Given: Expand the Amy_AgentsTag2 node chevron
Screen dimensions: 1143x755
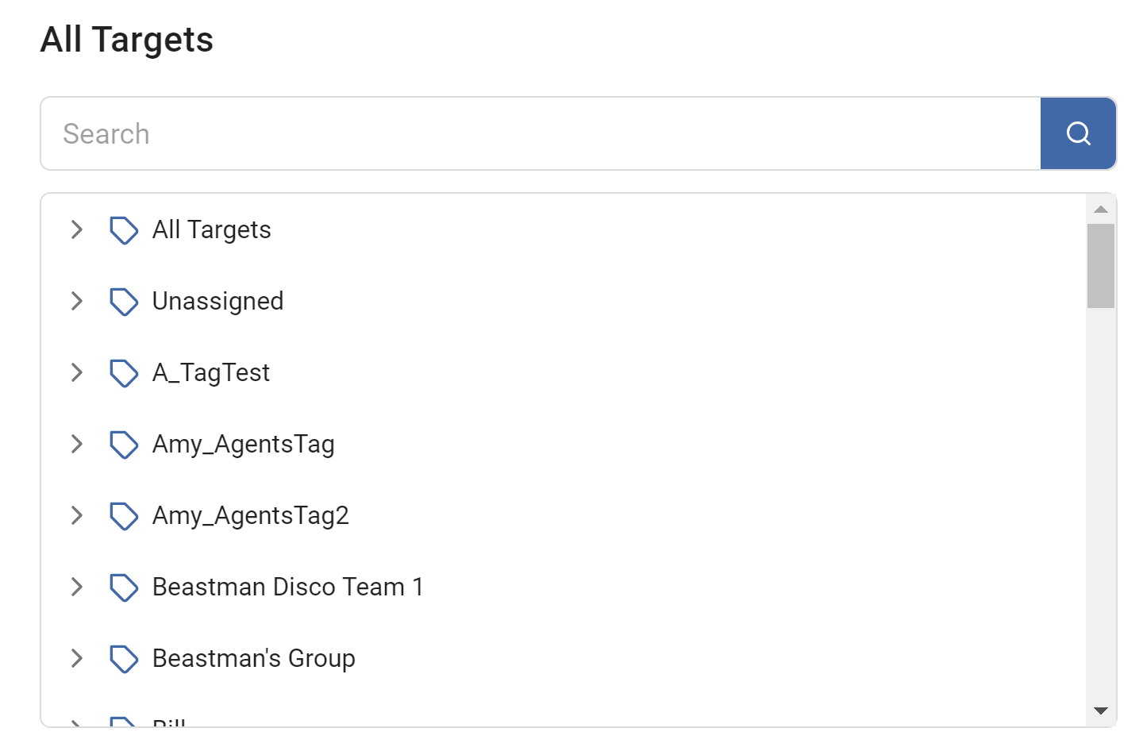Looking at the screenshot, I should coord(77,516).
